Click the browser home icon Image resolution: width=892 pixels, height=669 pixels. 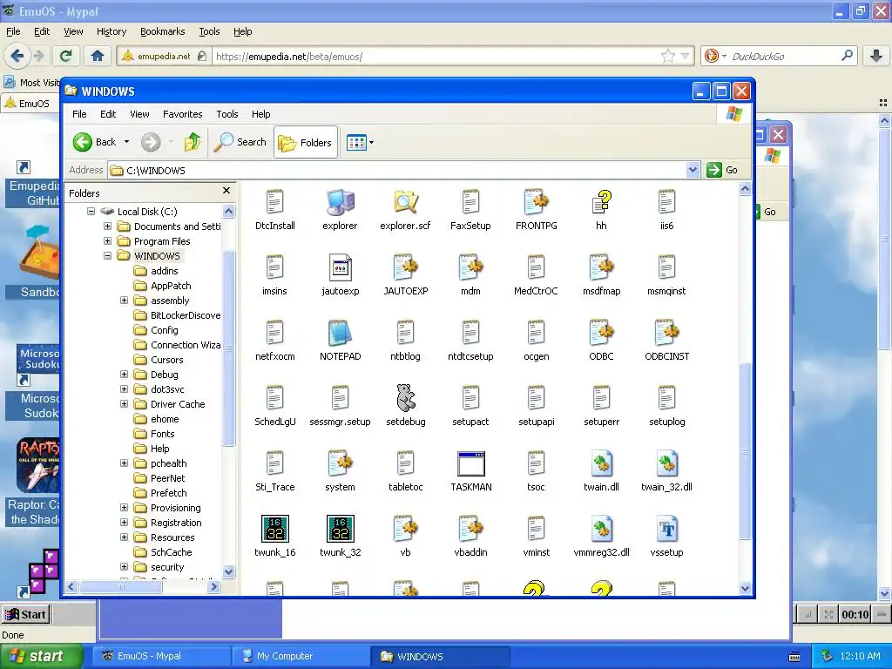pos(98,56)
